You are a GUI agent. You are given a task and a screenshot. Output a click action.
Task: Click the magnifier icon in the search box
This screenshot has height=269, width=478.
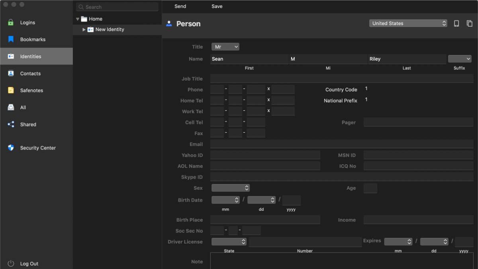click(x=81, y=7)
